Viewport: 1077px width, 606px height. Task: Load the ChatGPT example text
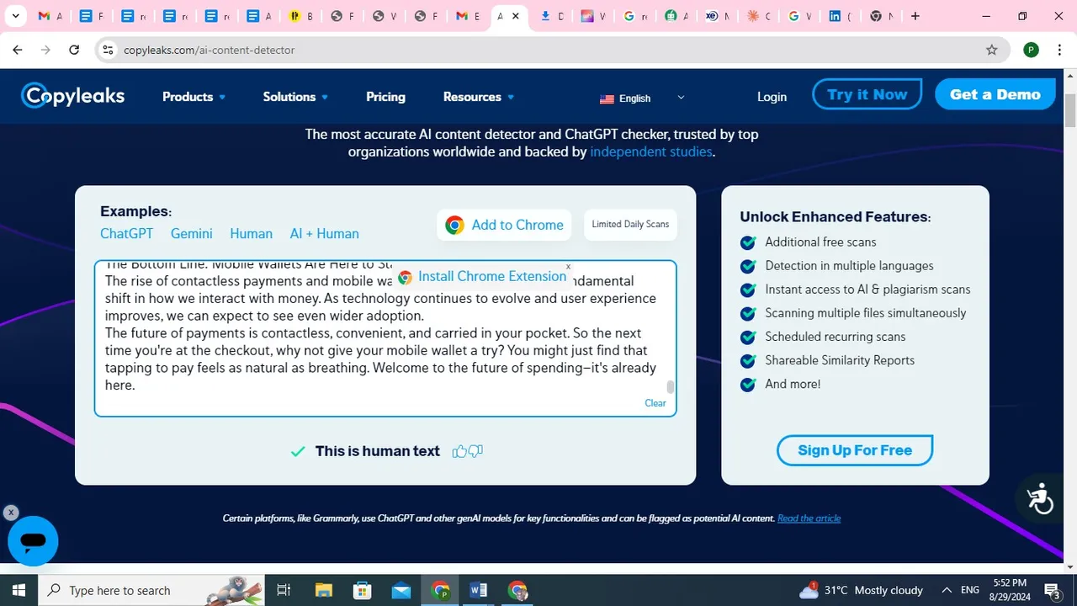pyautogui.click(x=126, y=234)
